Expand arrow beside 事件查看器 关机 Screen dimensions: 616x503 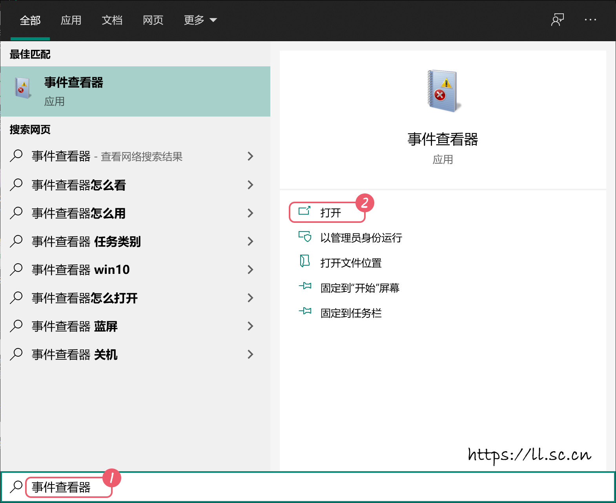click(x=251, y=354)
